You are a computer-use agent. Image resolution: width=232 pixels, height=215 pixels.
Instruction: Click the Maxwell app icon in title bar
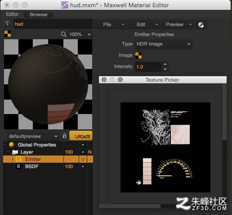(x=65, y=5)
